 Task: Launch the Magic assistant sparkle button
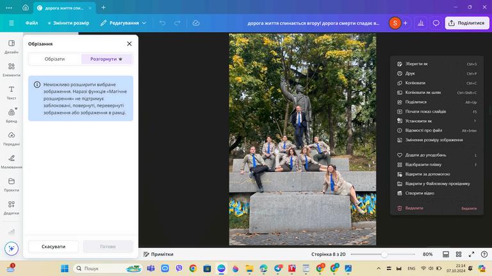tap(12, 249)
